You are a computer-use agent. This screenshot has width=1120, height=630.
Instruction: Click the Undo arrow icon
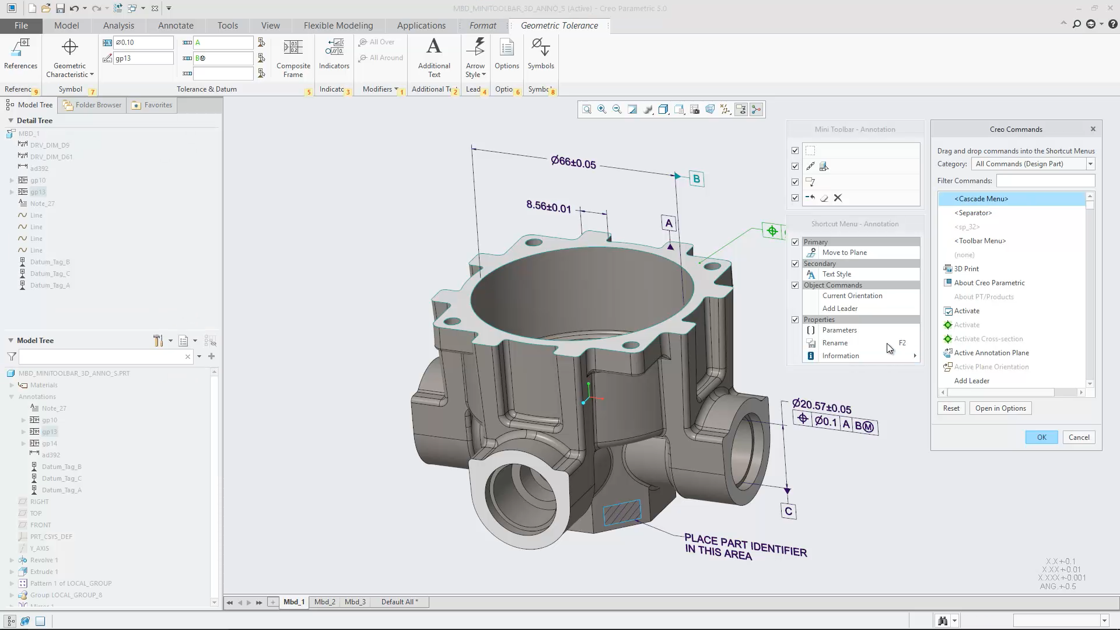click(x=74, y=8)
